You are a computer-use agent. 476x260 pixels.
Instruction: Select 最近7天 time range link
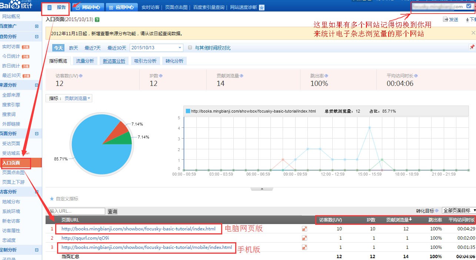[x=93, y=48]
